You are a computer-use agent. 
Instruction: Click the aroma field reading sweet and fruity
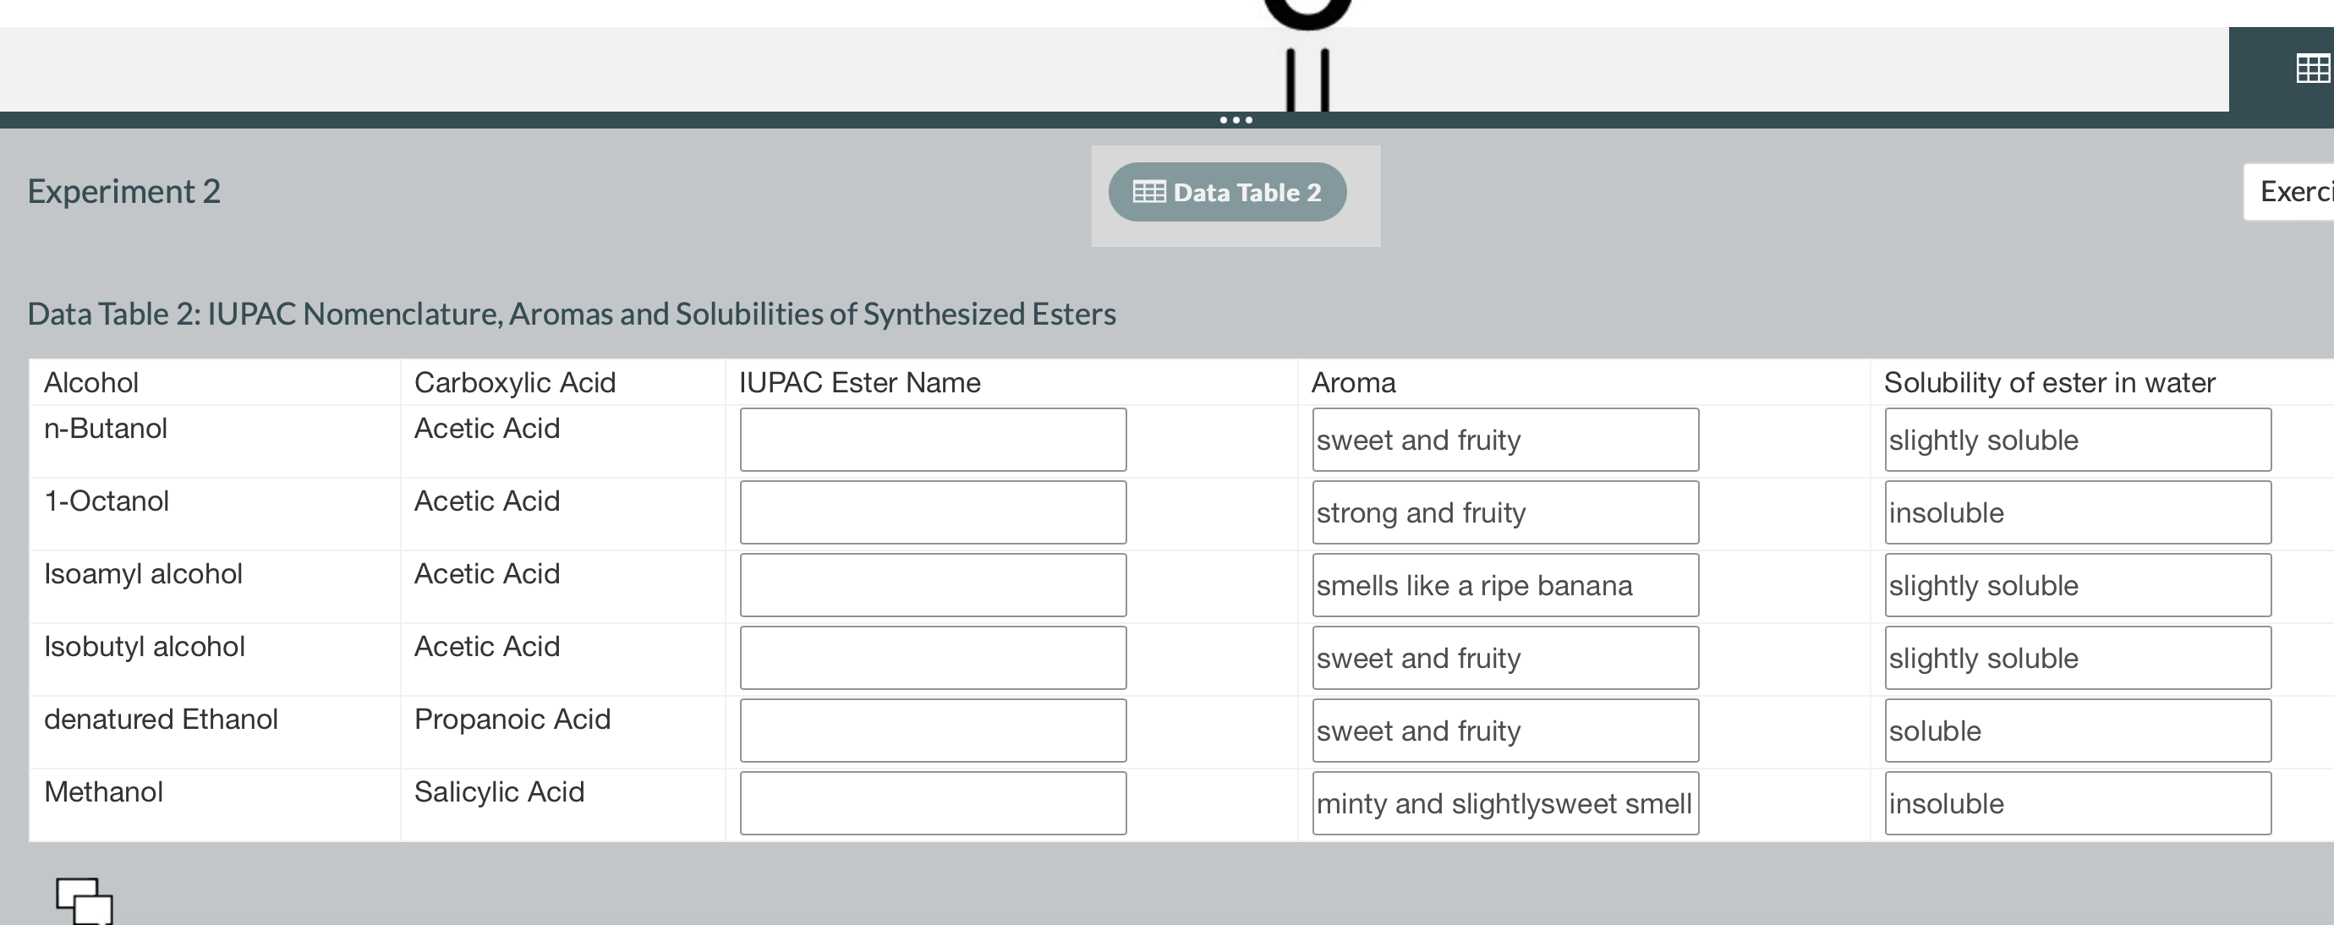[1504, 440]
